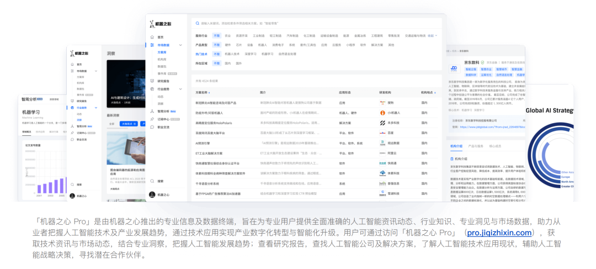Toggle 深度学习 technology filter
The image size is (596, 269).
(251, 54)
